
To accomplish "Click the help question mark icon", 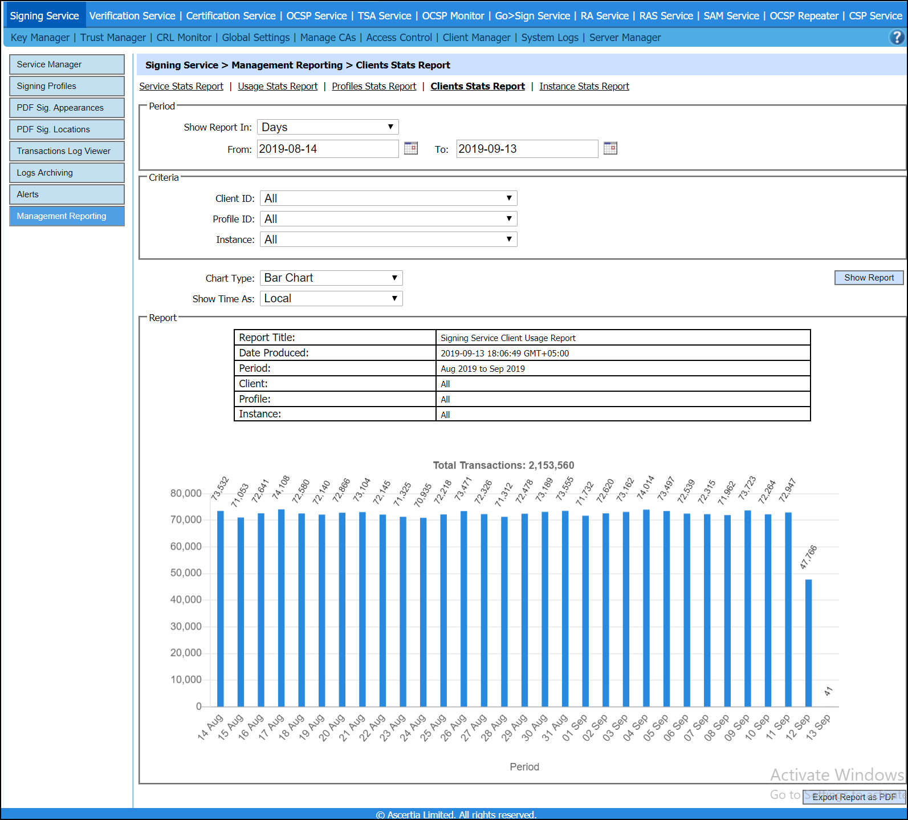I will [x=896, y=38].
